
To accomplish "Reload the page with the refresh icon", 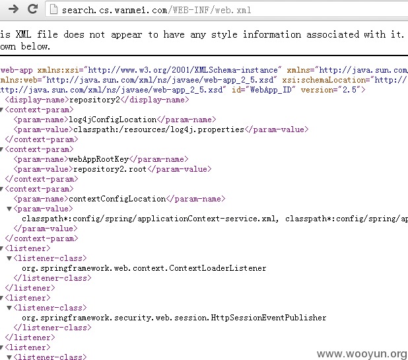I will [x=33, y=9].
